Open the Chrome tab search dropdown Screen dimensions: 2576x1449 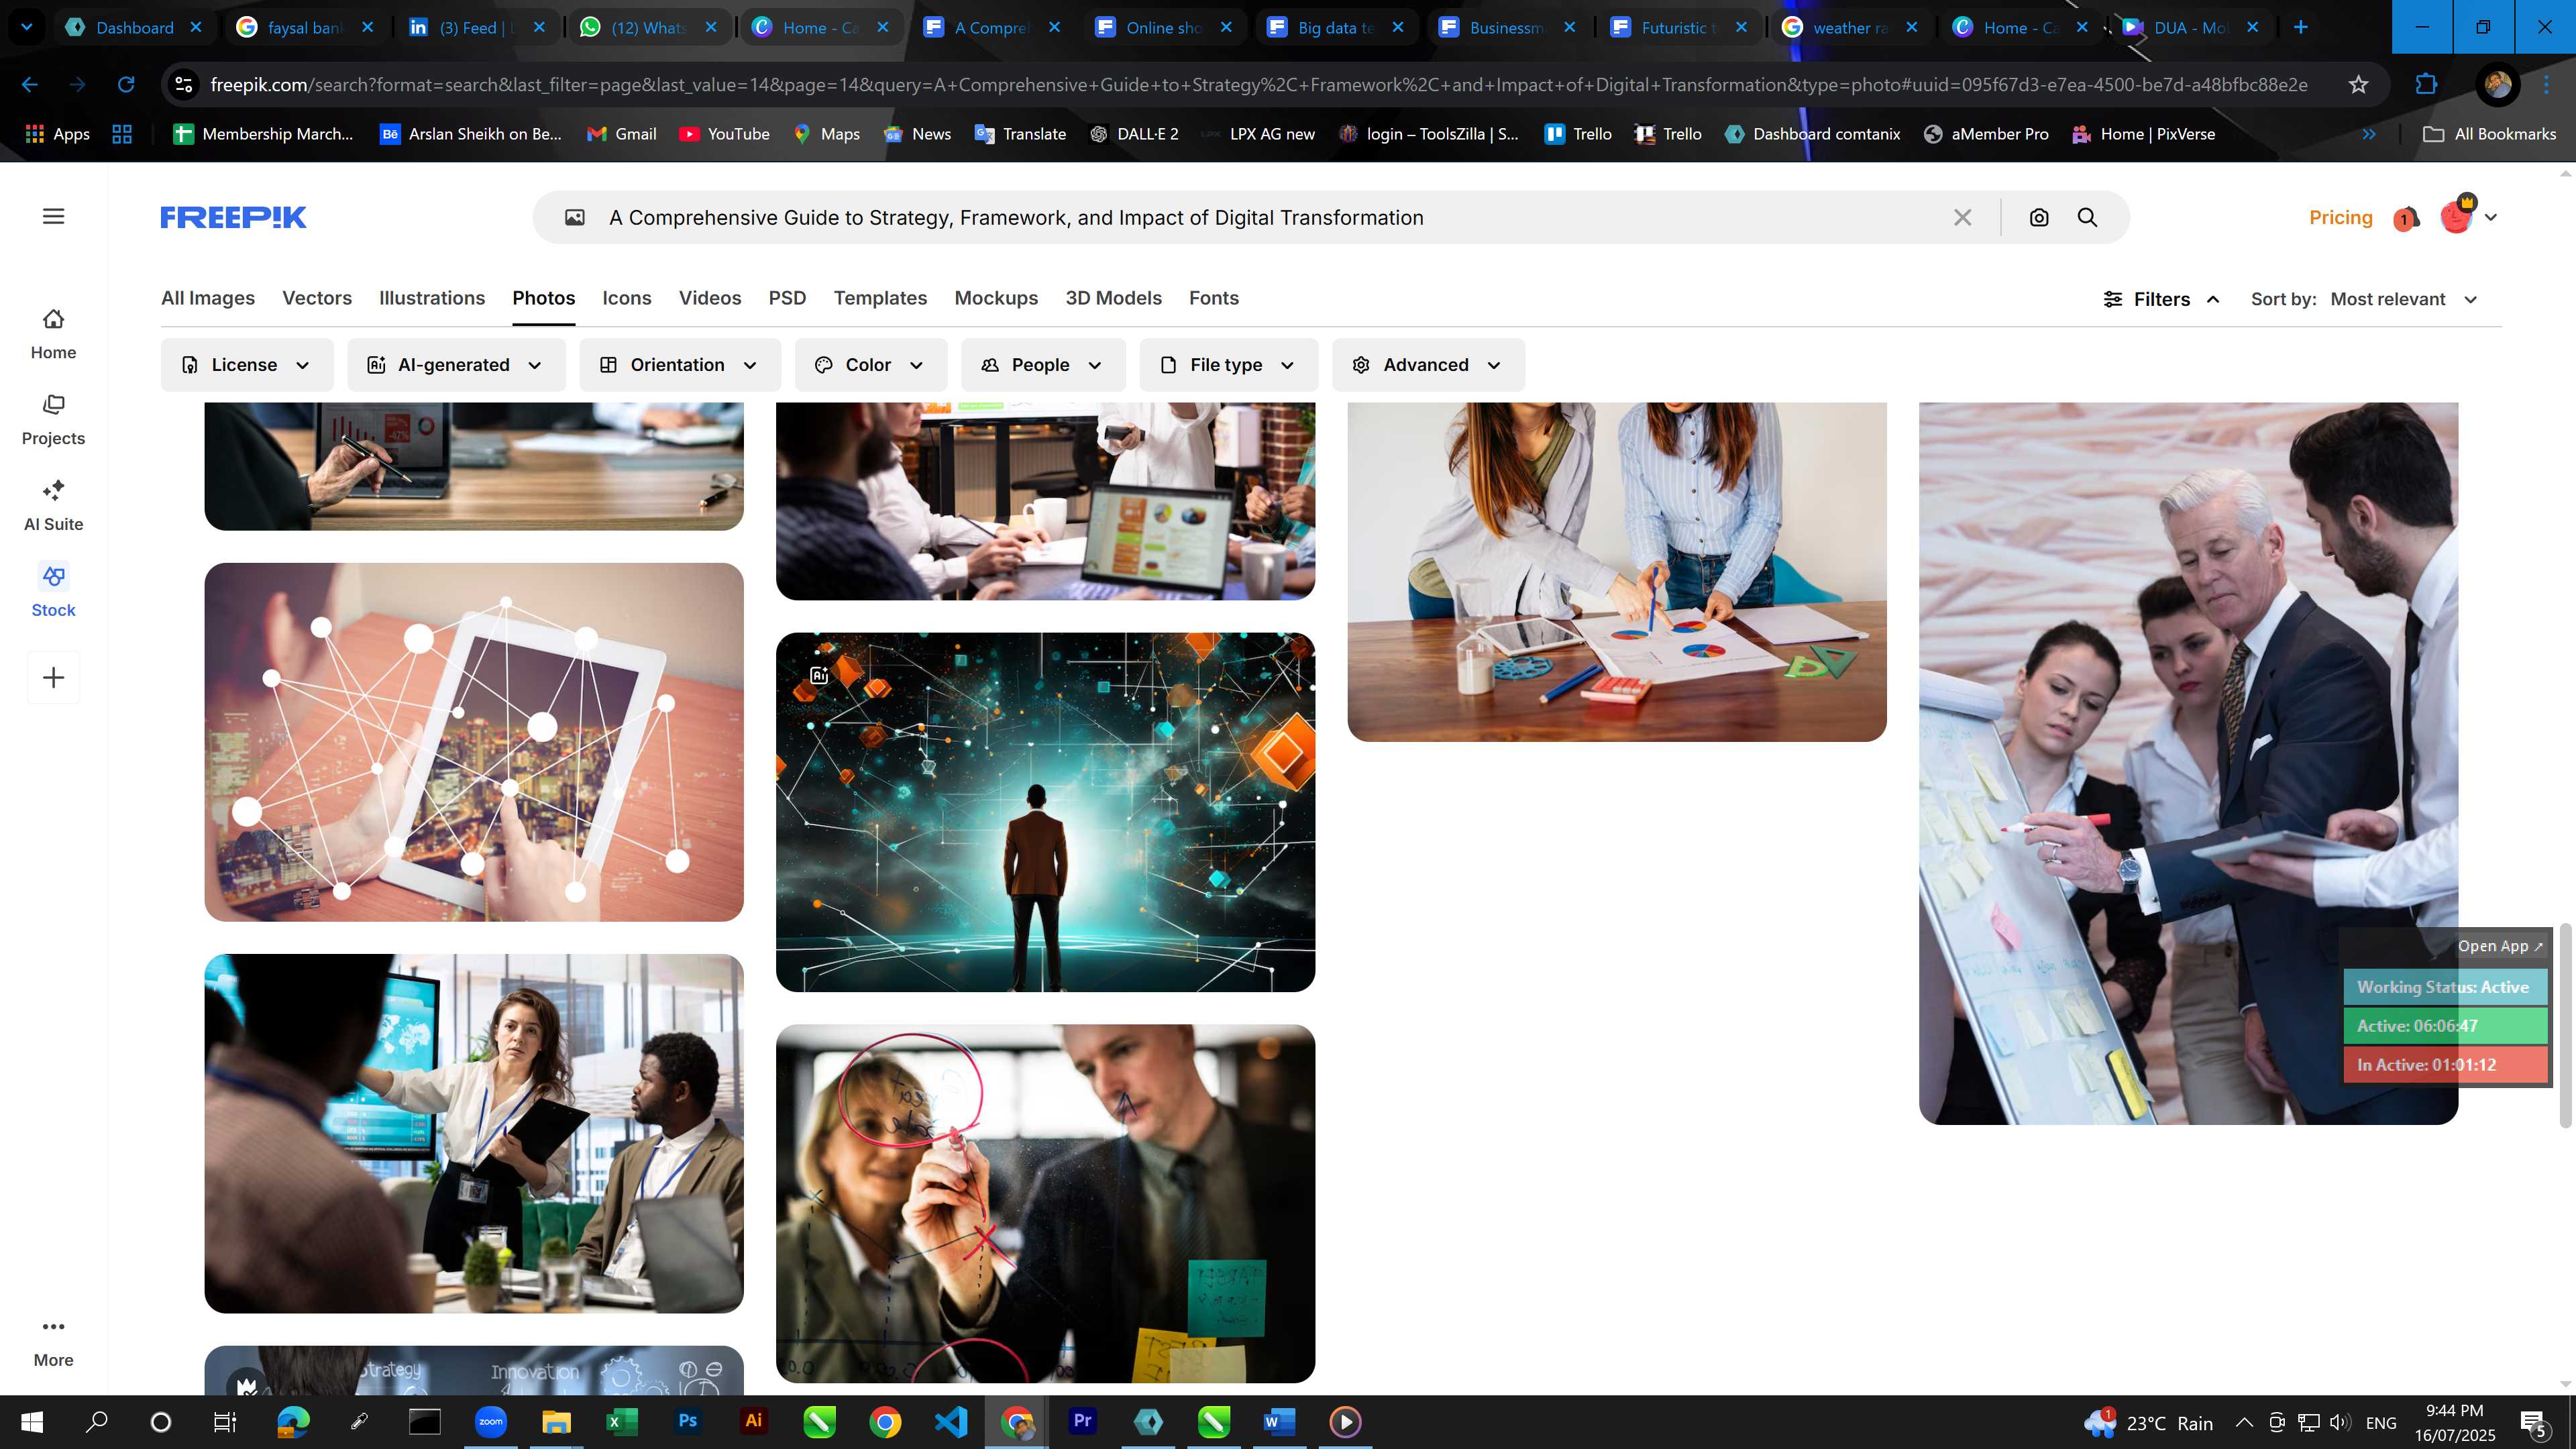click(27, 27)
